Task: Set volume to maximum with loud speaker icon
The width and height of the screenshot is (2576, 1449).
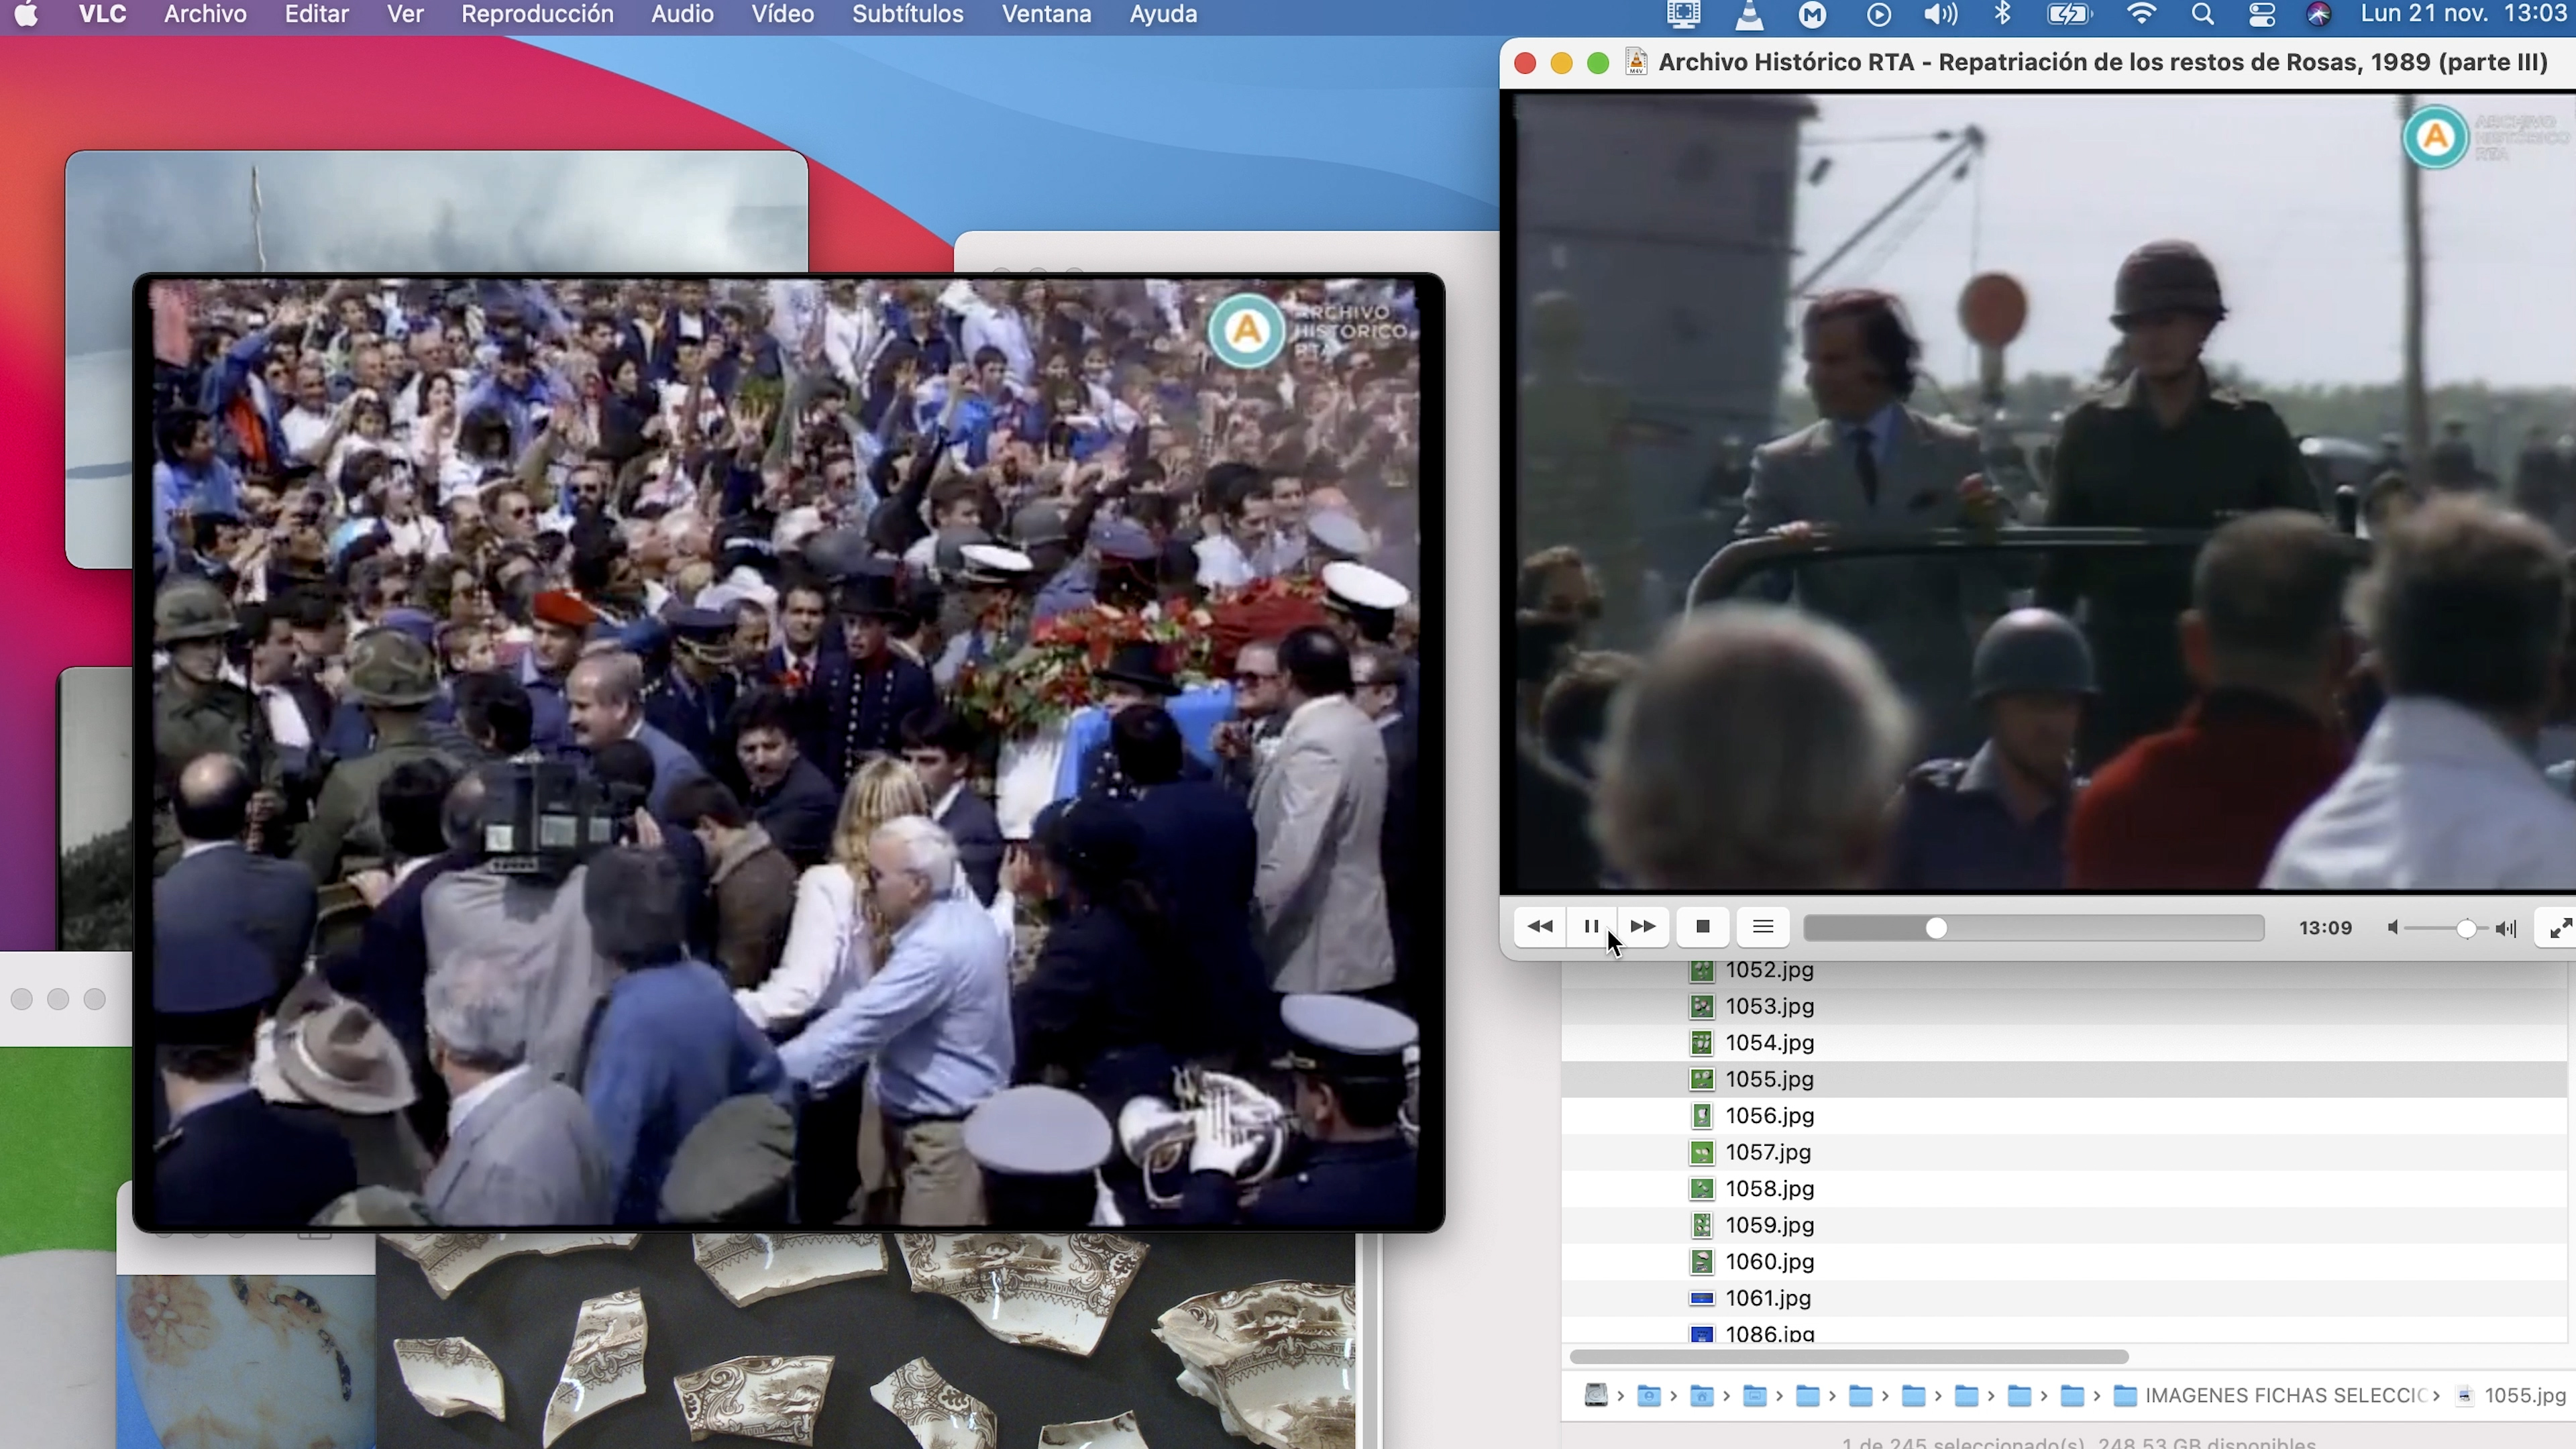Action: 2506,928
